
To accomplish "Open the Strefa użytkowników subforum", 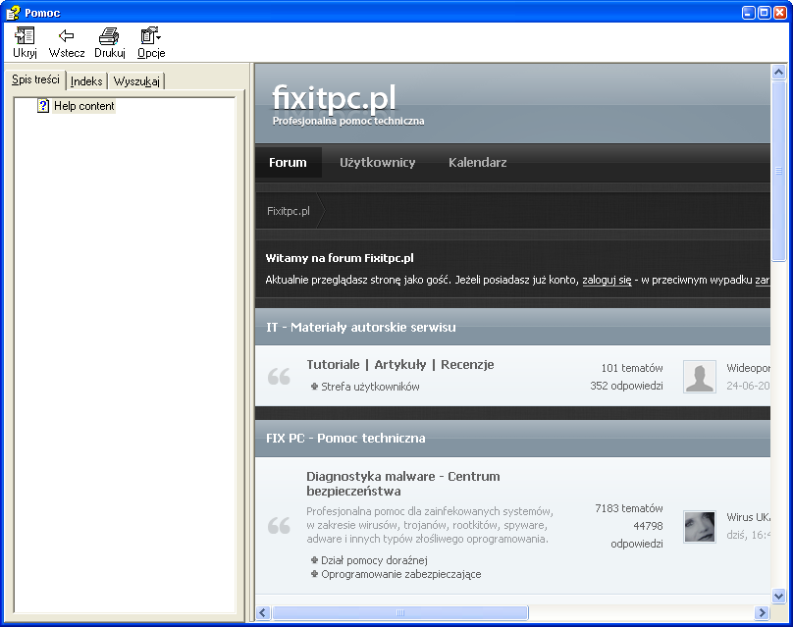I will [x=370, y=387].
